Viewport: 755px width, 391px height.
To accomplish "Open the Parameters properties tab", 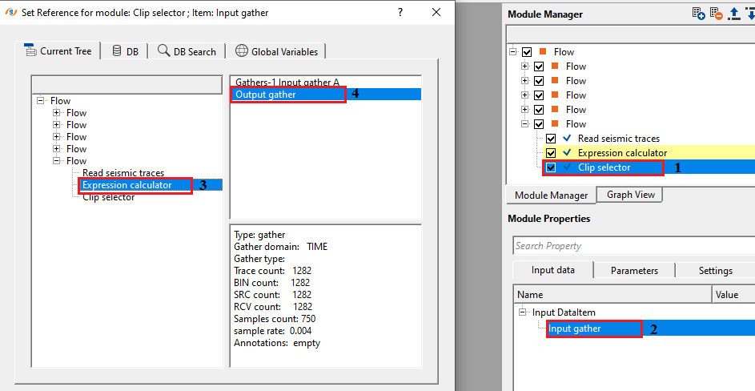I will [x=634, y=270].
